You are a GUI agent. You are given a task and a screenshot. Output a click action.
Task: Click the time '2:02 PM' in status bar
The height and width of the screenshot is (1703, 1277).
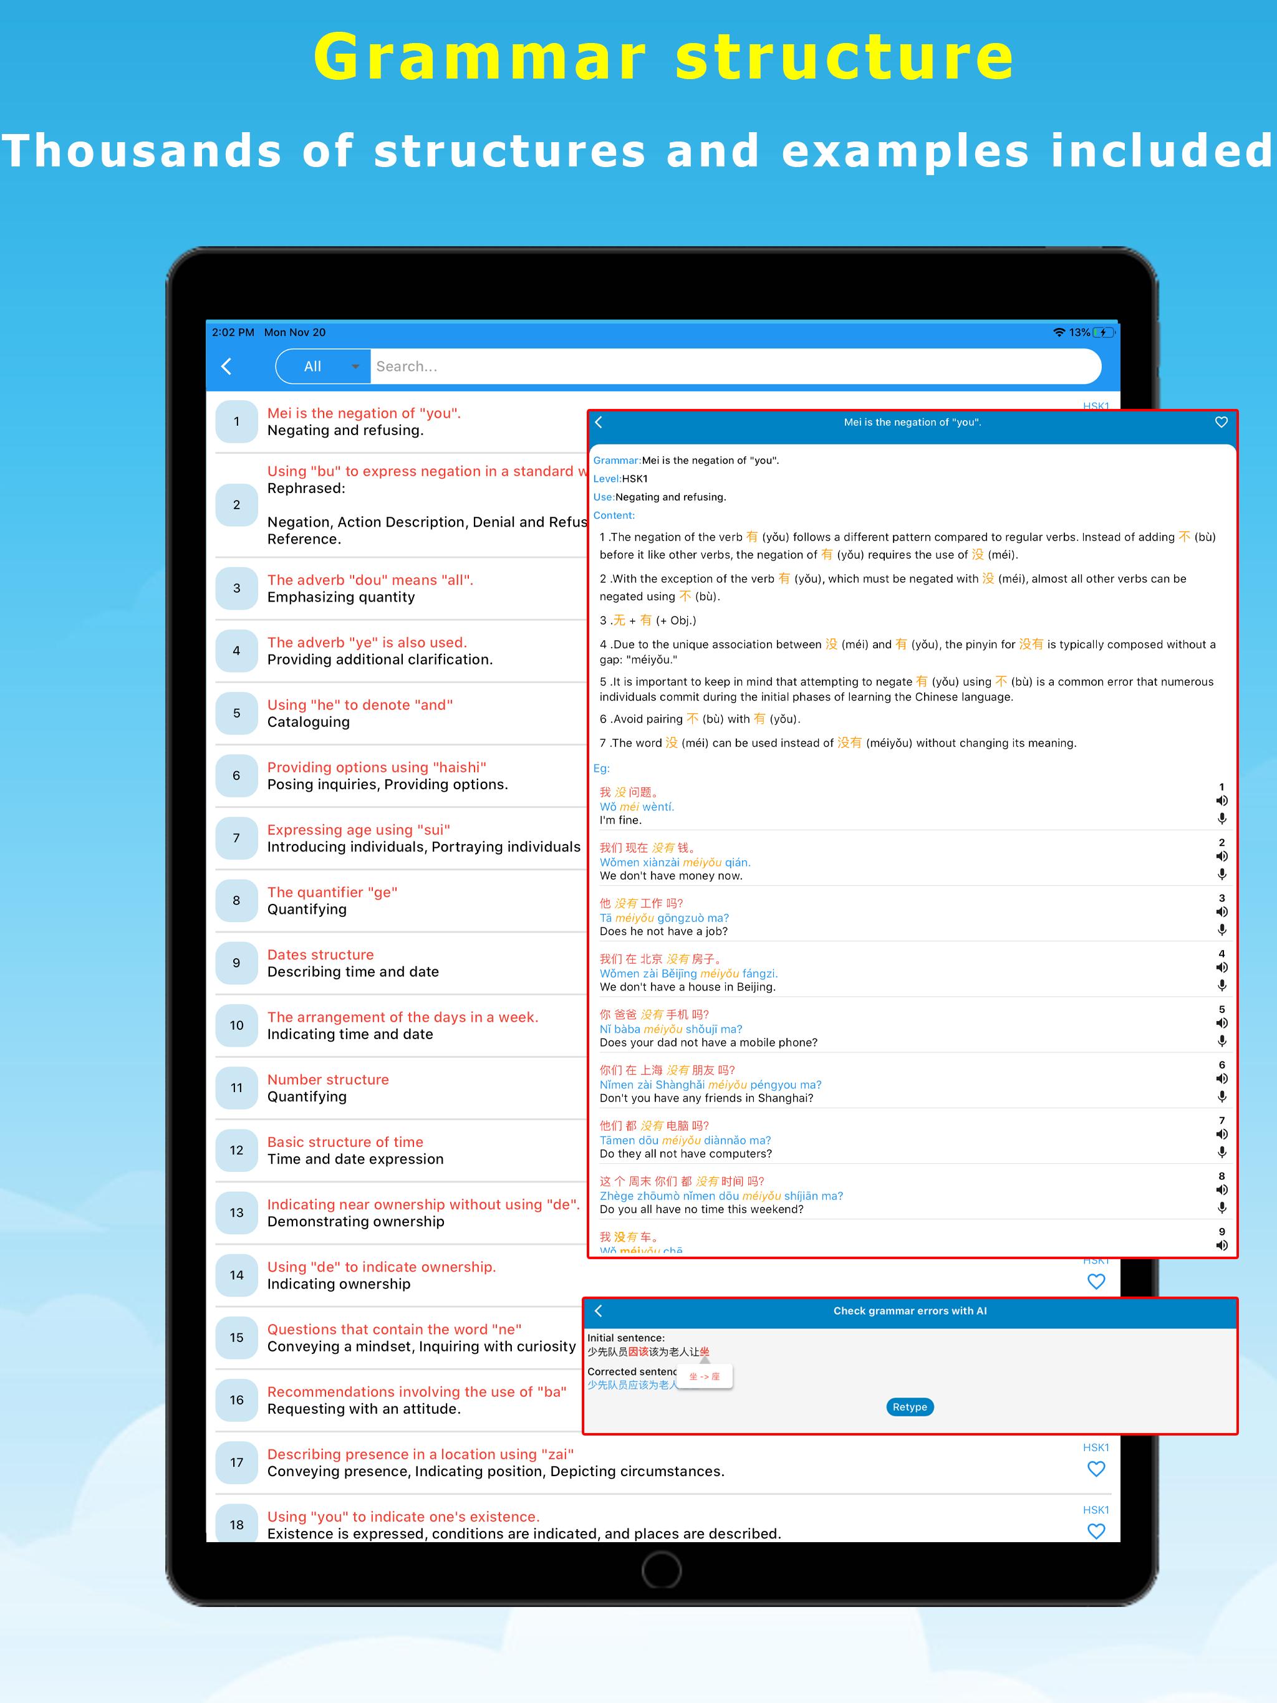point(233,332)
